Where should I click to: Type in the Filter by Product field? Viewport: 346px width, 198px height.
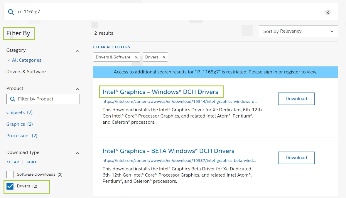coord(44,99)
